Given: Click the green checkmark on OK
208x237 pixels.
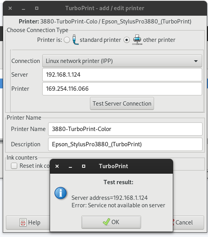Looking at the screenshot, I should pyautogui.click(x=106, y=222).
